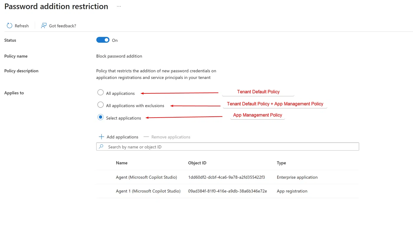
Task: Select the Agent (Microsoft Copilot Studio) row name
Action: click(x=146, y=177)
